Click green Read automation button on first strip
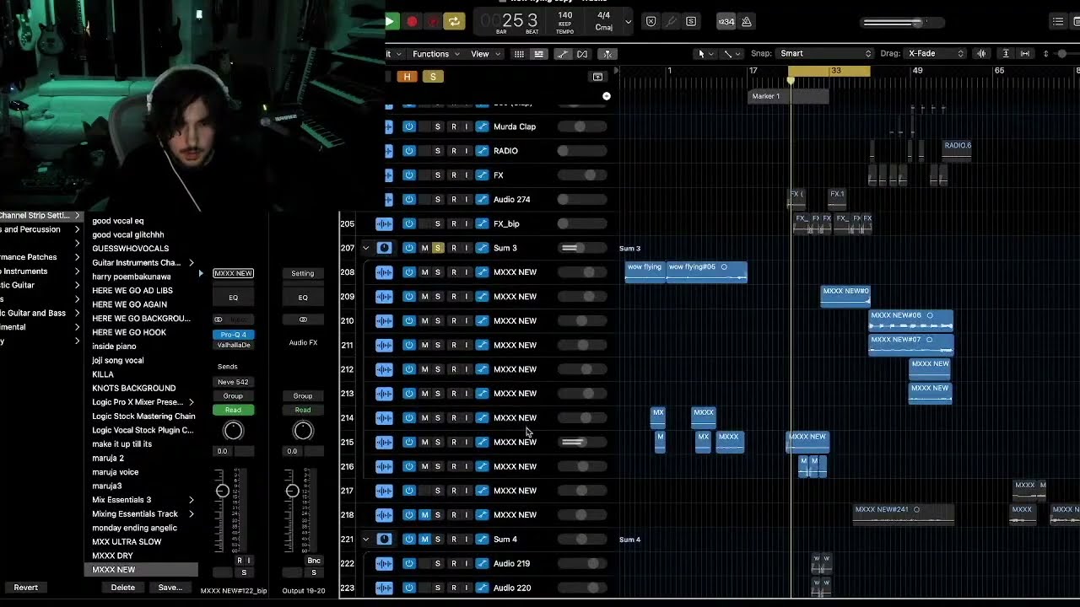Screen dimensions: 1080x607 click(233, 410)
